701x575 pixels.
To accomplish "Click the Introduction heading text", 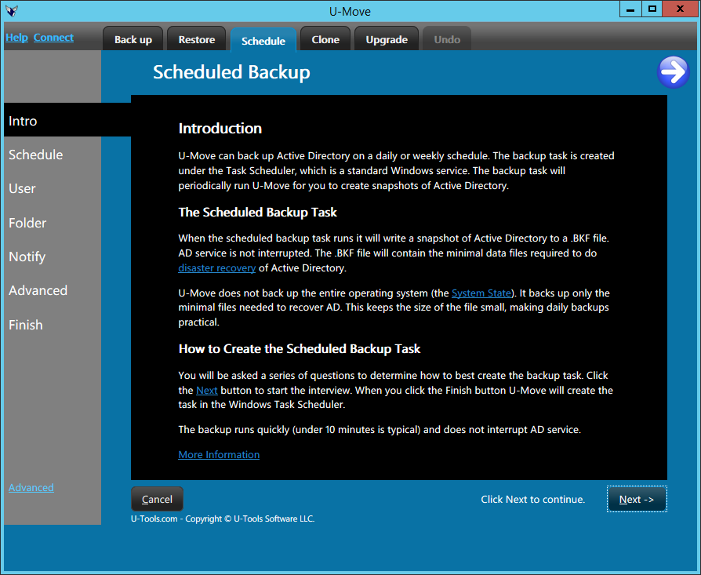I will 220,129.
